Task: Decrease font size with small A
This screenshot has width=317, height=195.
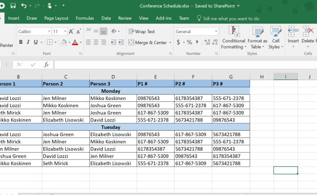Action: tap(79, 32)
